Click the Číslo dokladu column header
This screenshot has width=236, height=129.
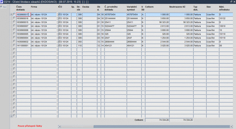[x=20, y=8]
